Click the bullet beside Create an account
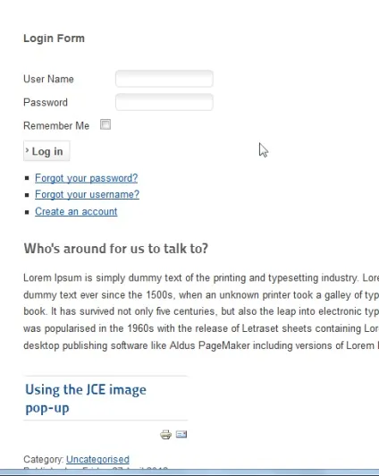Viewport: 379px width, 476px height. 27,212
